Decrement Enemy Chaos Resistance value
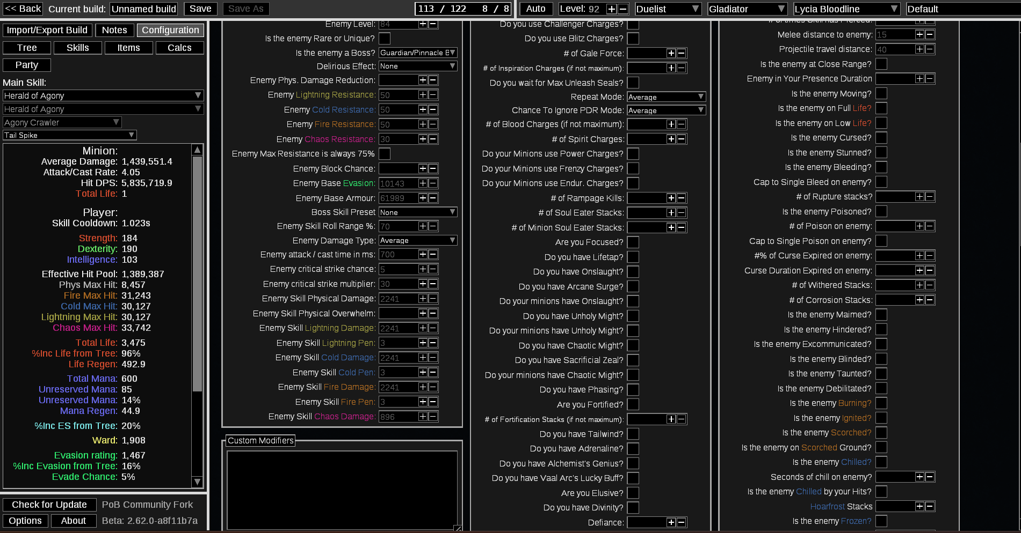Viewport: 1021px width, 533px height. 433,139
